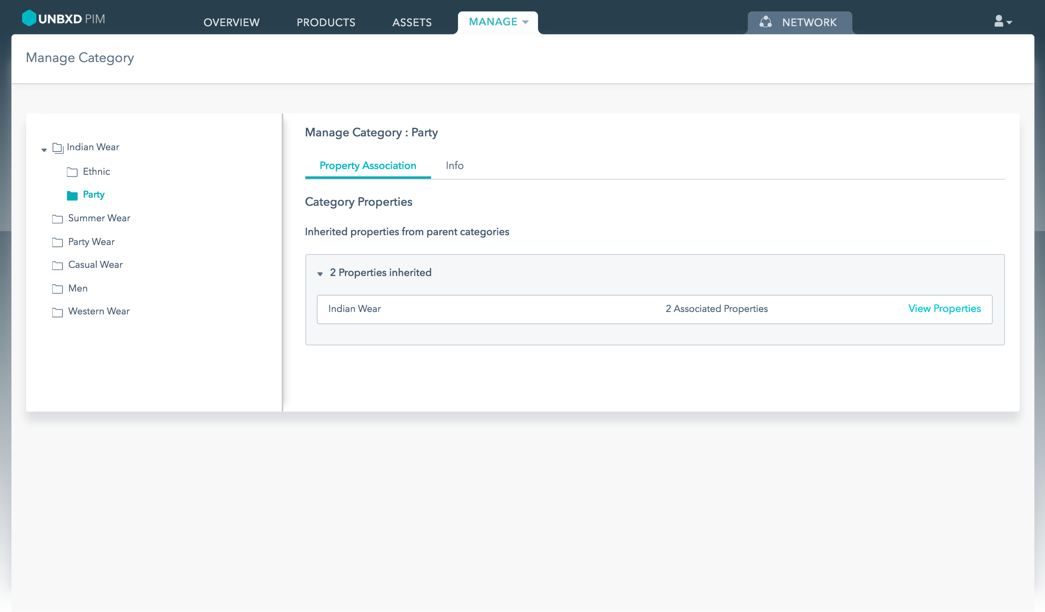The image size is (1045, 612).
Task: Go to the Overview menu
Action: (x=231, y=22)
